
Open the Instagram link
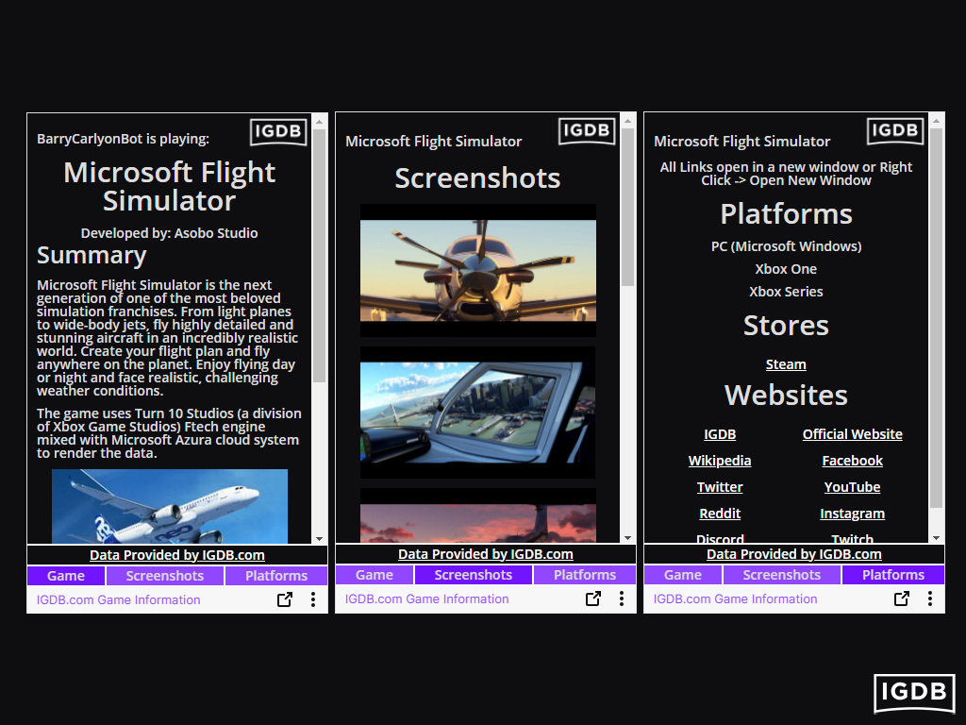tap(852, 514)
